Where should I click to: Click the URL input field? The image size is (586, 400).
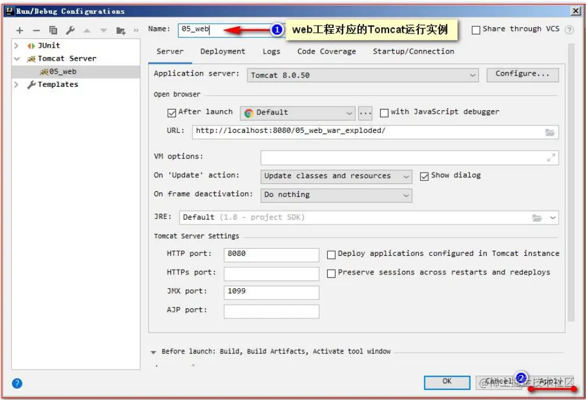pyautogui.click(x=375, y=132)
